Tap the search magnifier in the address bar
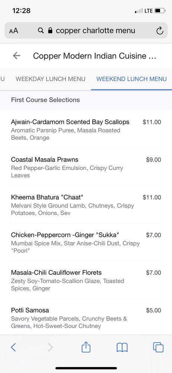This screenshot has width=172, height=373. 41,31
